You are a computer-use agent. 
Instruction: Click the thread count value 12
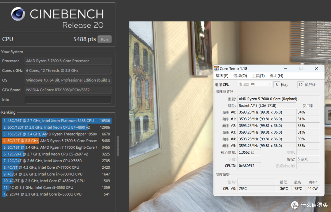pyautogui.click(x=300, y=84)
